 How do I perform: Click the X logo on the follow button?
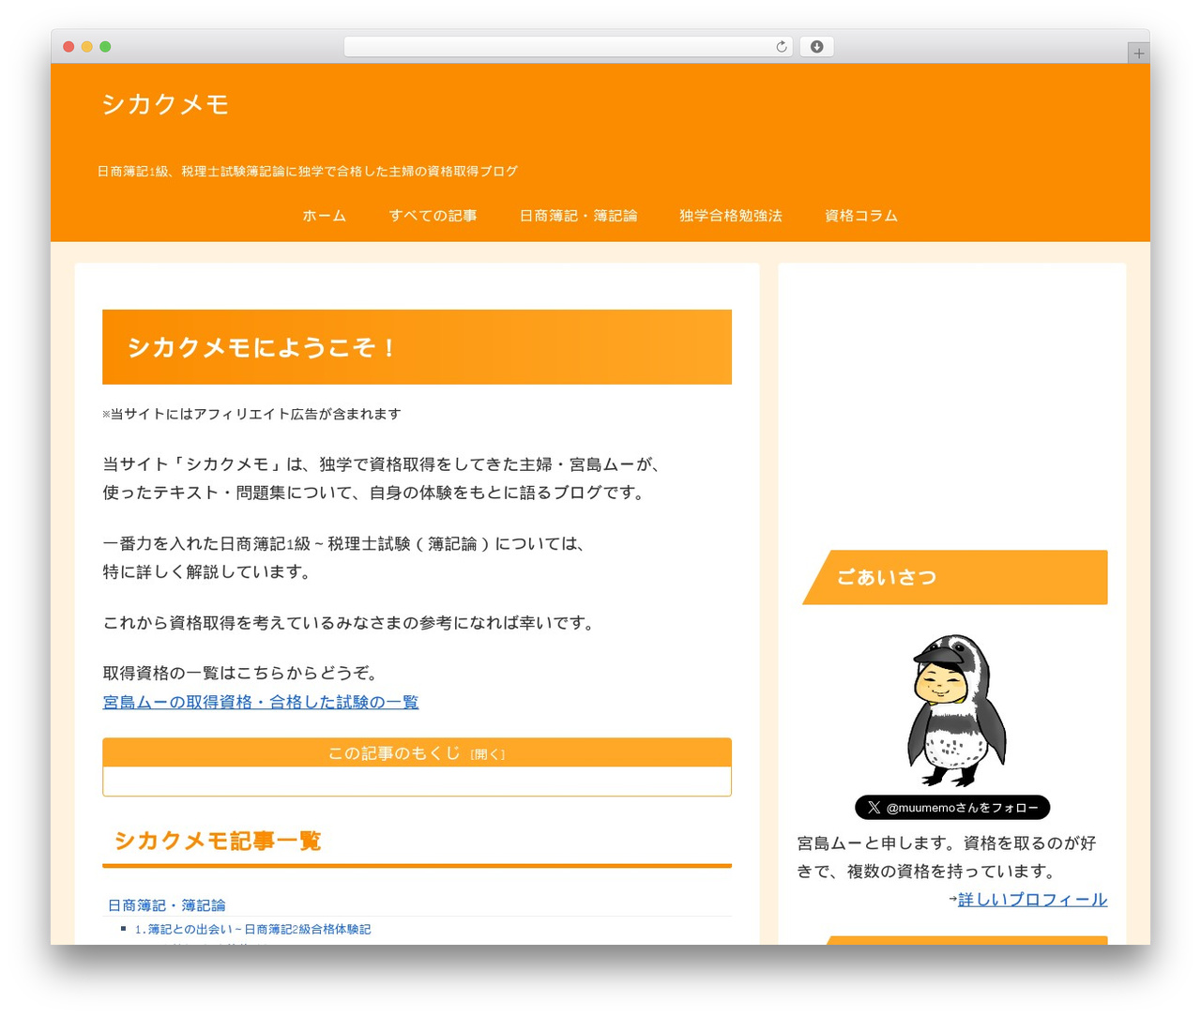point(874,807)
